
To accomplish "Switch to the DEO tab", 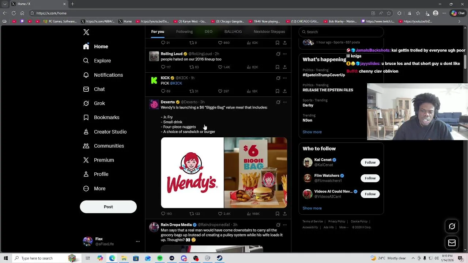I will [208, 32].
